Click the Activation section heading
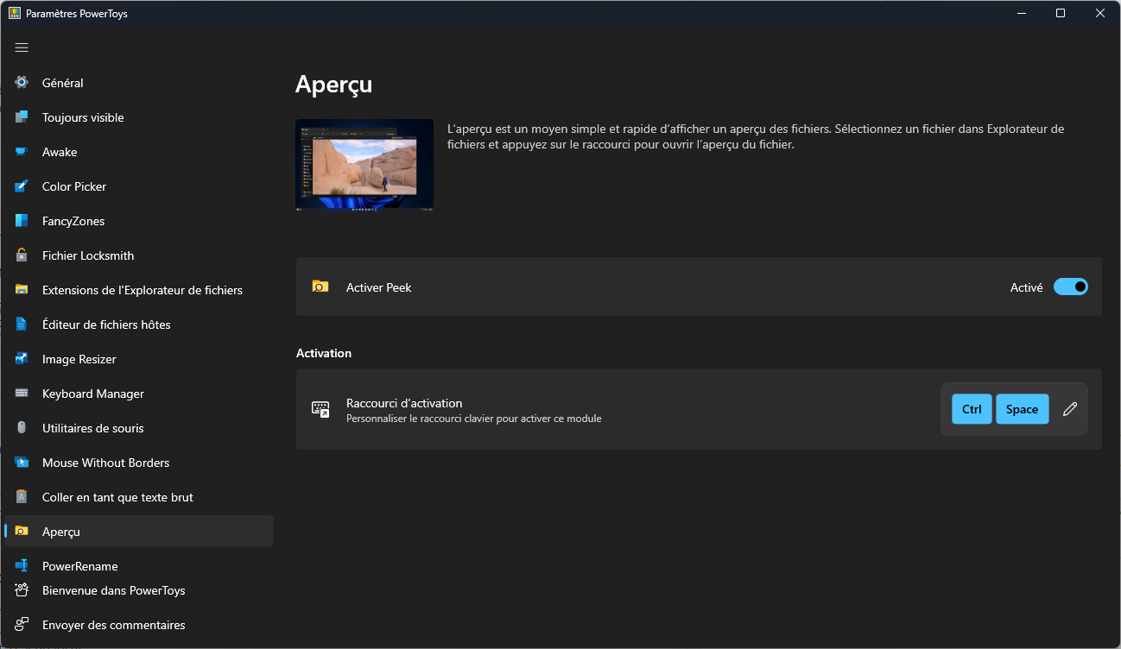The image size is (1121, 649). point(324,353)
